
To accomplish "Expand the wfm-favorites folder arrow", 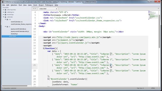I will point(4,10).
